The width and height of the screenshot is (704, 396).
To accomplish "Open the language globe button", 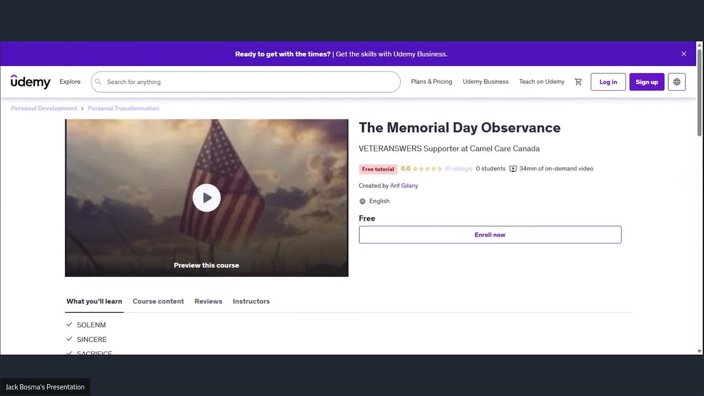I will tap(676, 82).
